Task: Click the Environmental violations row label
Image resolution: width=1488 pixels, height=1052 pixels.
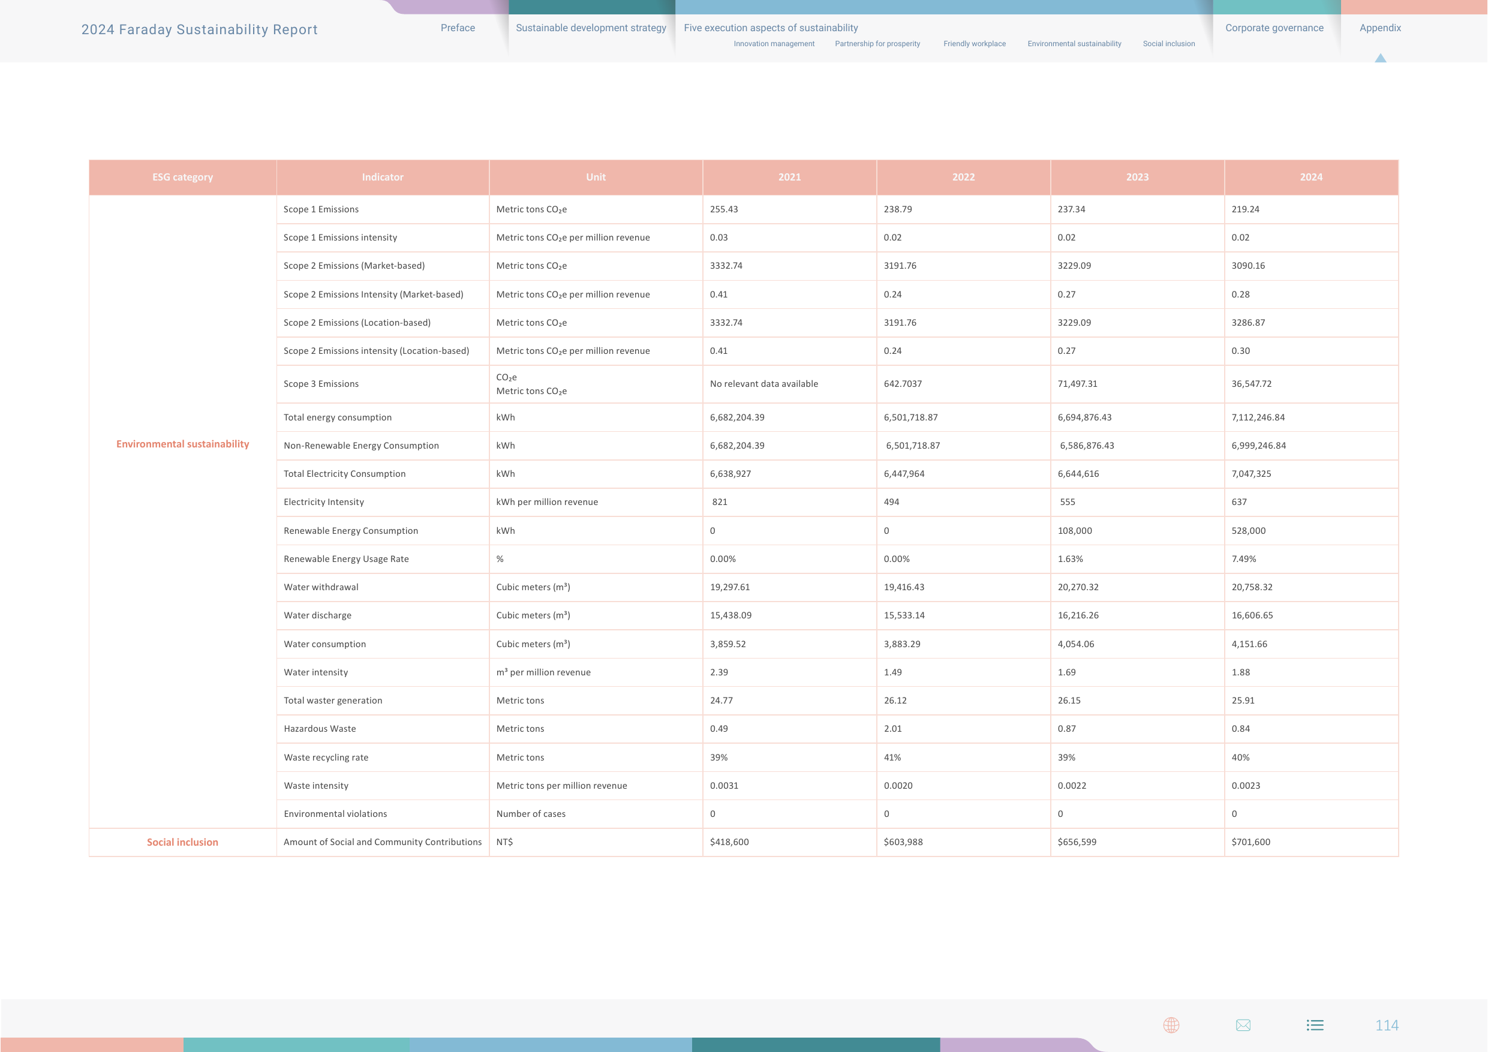Action: click(335, 813)
